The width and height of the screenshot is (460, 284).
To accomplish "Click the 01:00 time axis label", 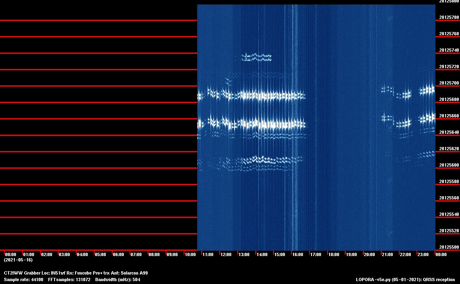I will [29, 254].
